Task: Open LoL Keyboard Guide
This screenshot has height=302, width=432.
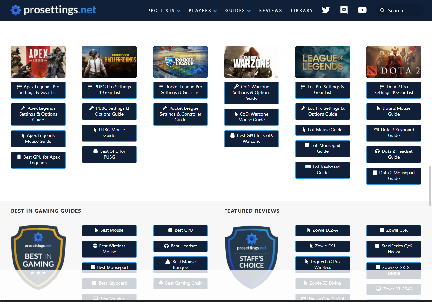Action: point(323,170)
